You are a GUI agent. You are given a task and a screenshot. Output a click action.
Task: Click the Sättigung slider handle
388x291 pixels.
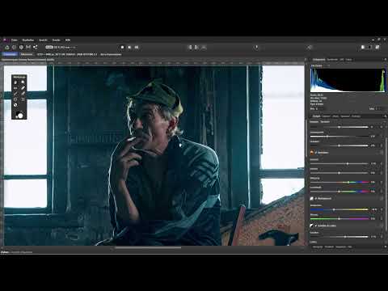point(348,182)
